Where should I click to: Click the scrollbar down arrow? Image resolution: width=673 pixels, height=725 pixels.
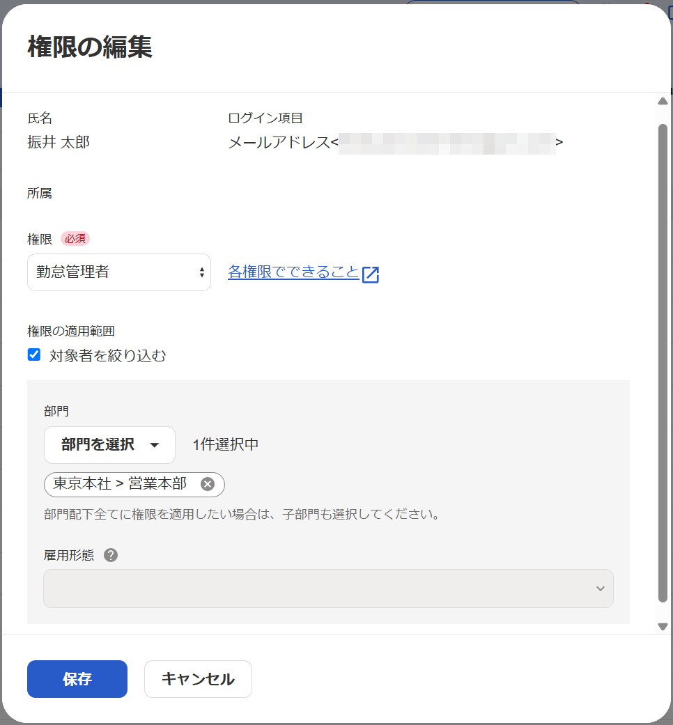pos(663,627)
